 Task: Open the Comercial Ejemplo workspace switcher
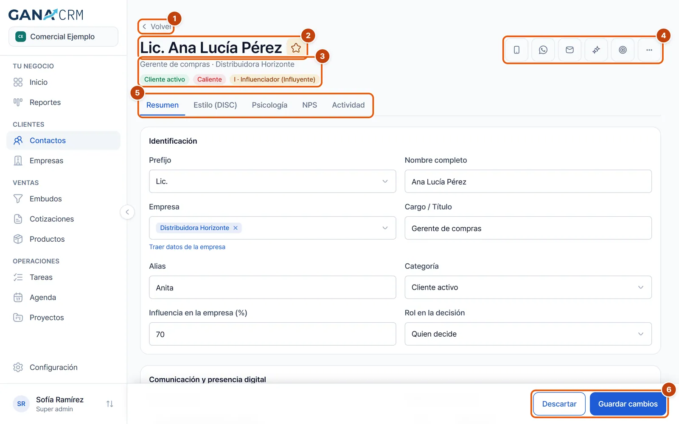(63, 36)
